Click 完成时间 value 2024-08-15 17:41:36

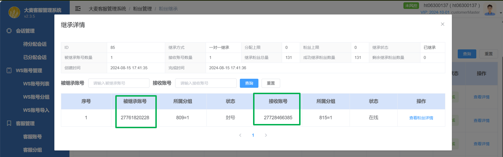227,68
